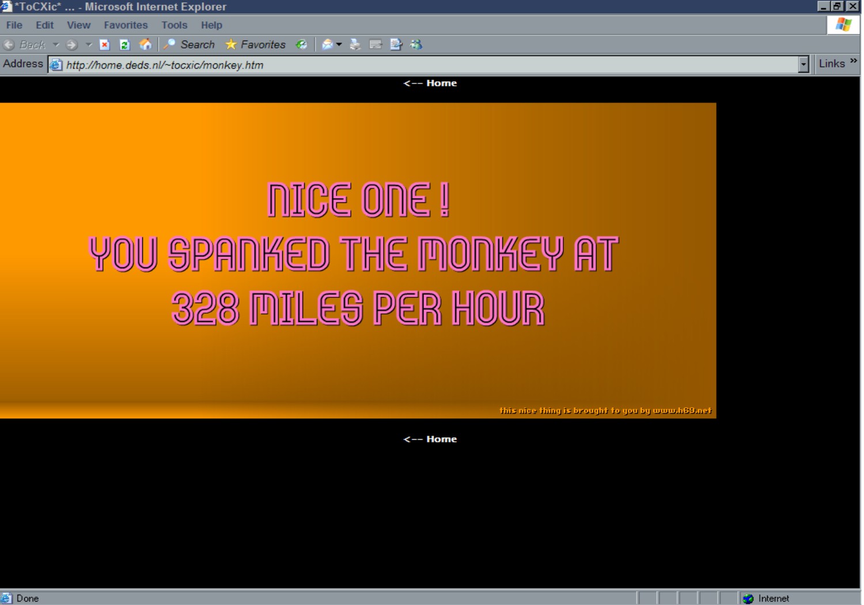
Task: Click the Stop loading toolbar icon
Action: [x=104, y=45]
